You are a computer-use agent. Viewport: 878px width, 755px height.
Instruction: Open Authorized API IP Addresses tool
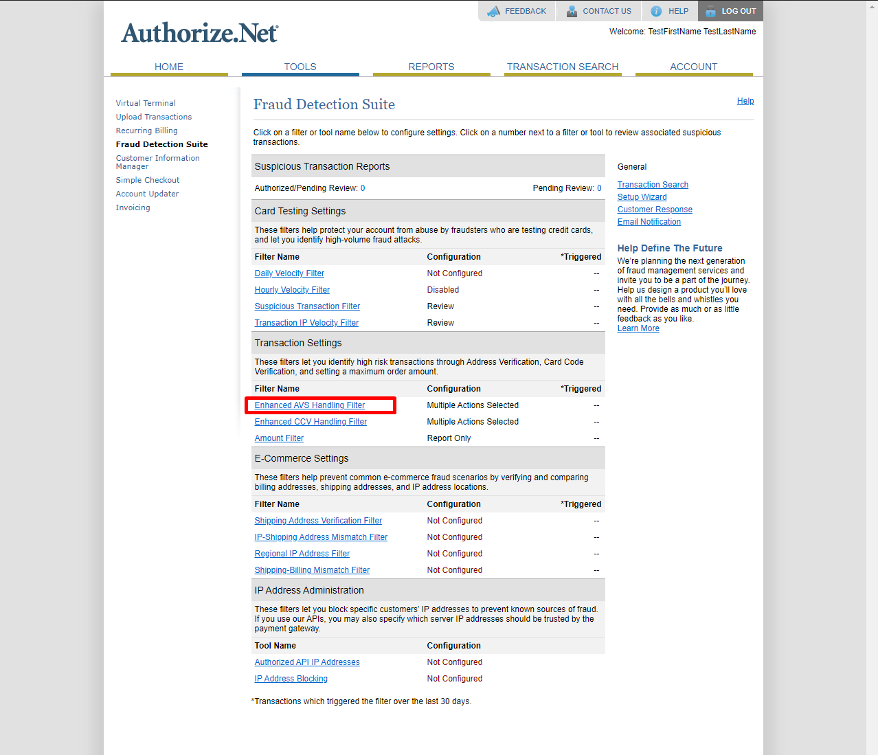pos(307,662)
